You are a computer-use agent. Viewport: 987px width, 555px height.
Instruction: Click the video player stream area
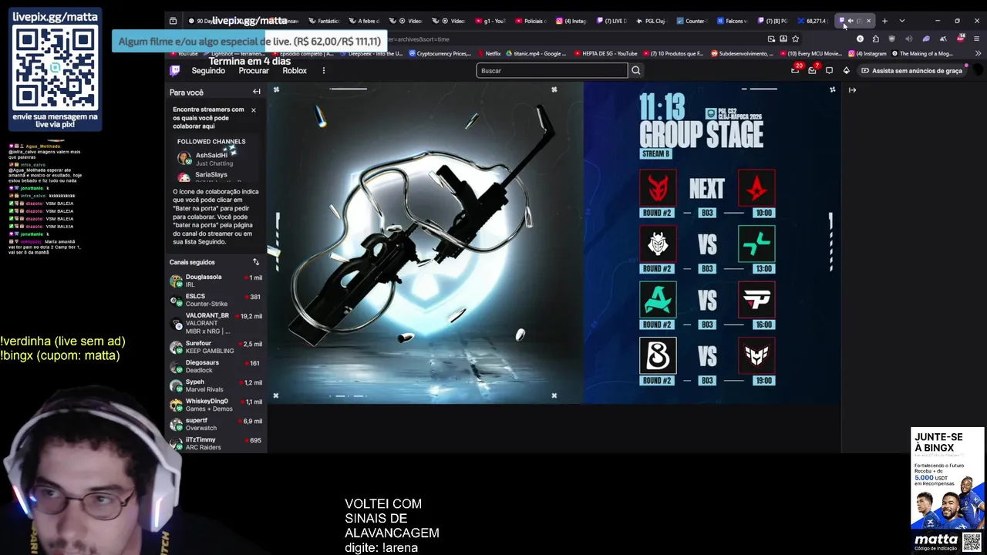click(x=554, y=243)
